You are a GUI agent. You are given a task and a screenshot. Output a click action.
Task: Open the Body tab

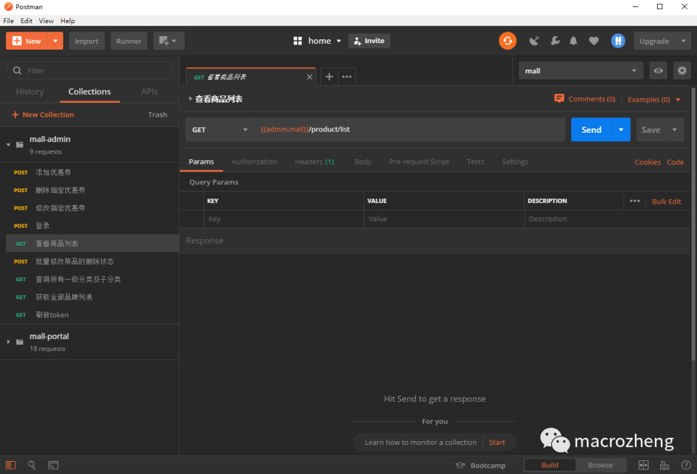pyautogui.click(x=363, y=162)
